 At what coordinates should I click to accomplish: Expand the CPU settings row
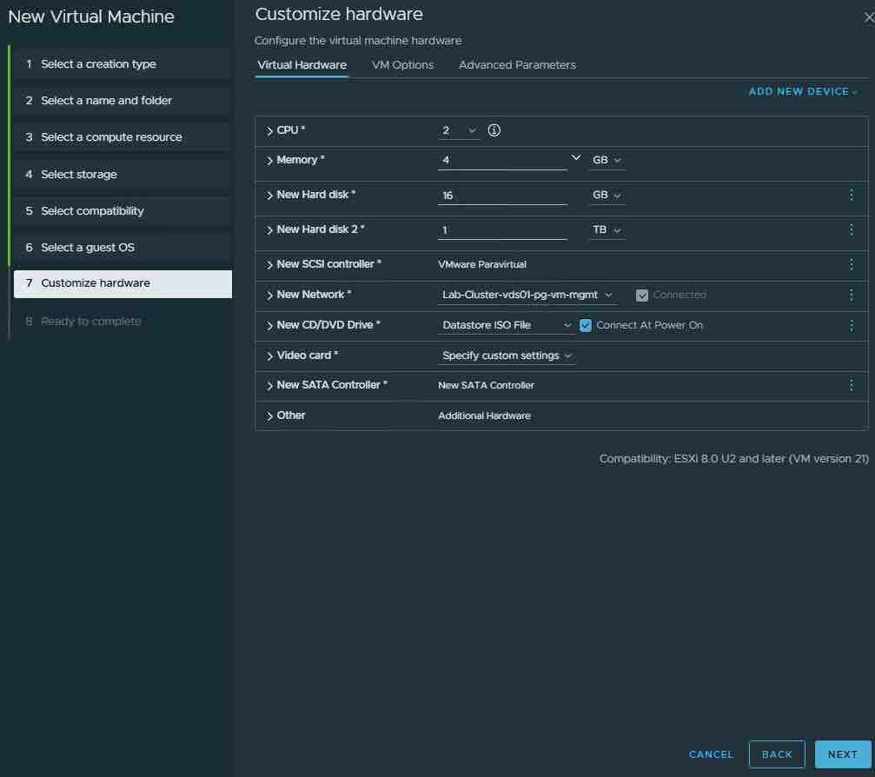pyautogui.click(x=270, y=130)
